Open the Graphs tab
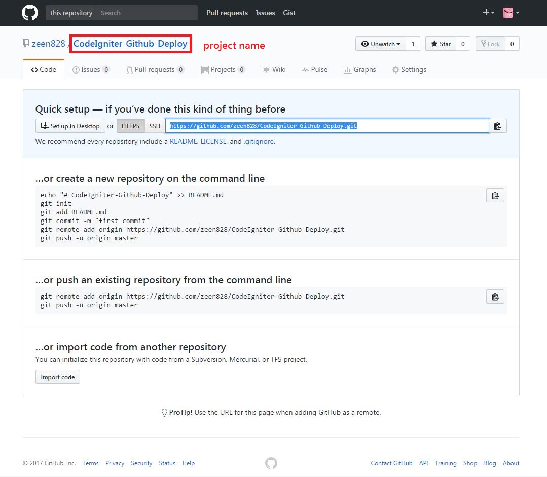547x477 pixels. click(359, 69)
